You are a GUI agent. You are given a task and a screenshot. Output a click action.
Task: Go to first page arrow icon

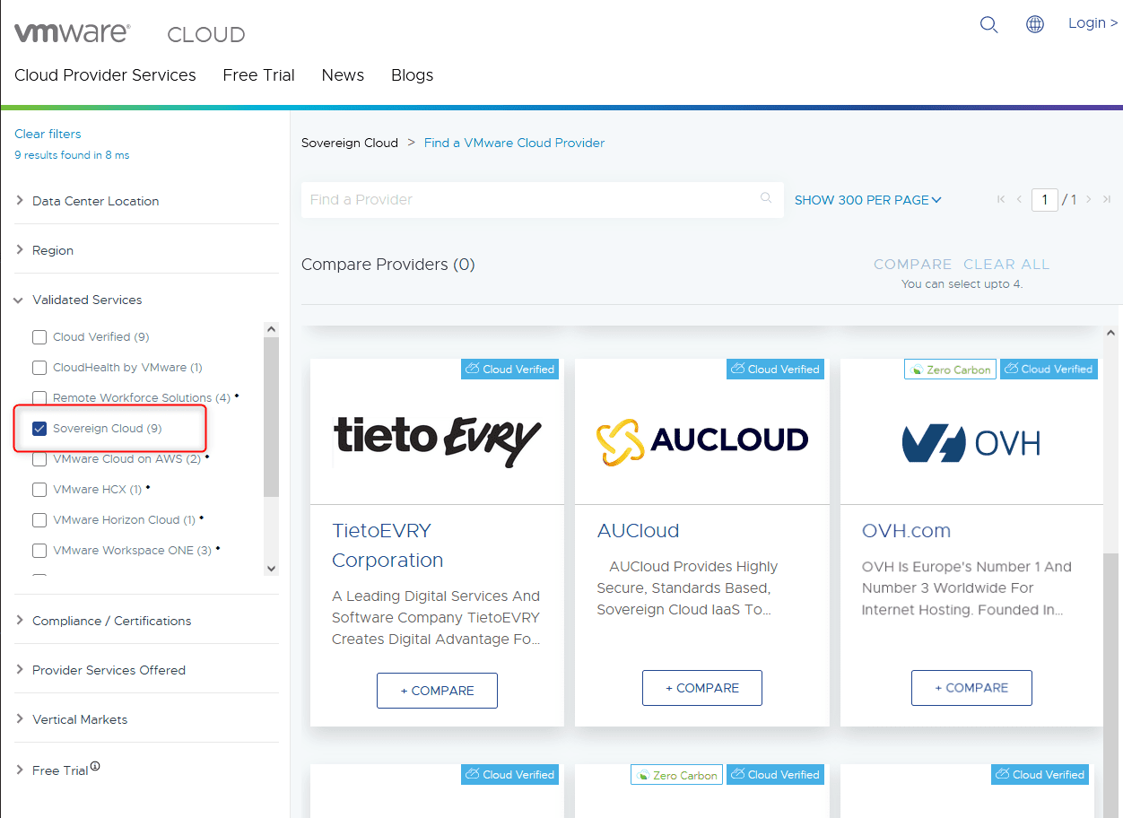click(x=1001, y=199)
